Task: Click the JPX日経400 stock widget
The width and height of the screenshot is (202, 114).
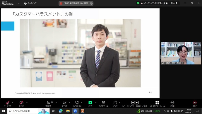Action: pos(148,111)
